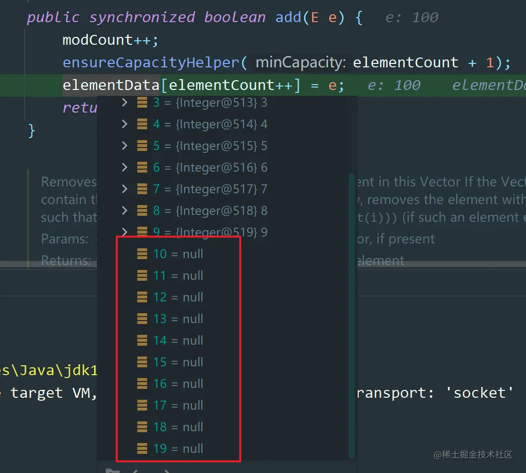
Task: Click the field icon of element 7
Action: [142, 189]
